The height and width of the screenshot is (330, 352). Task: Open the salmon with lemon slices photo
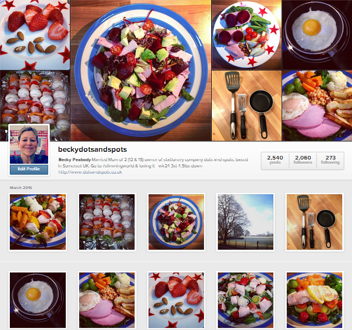click(315, 300)
